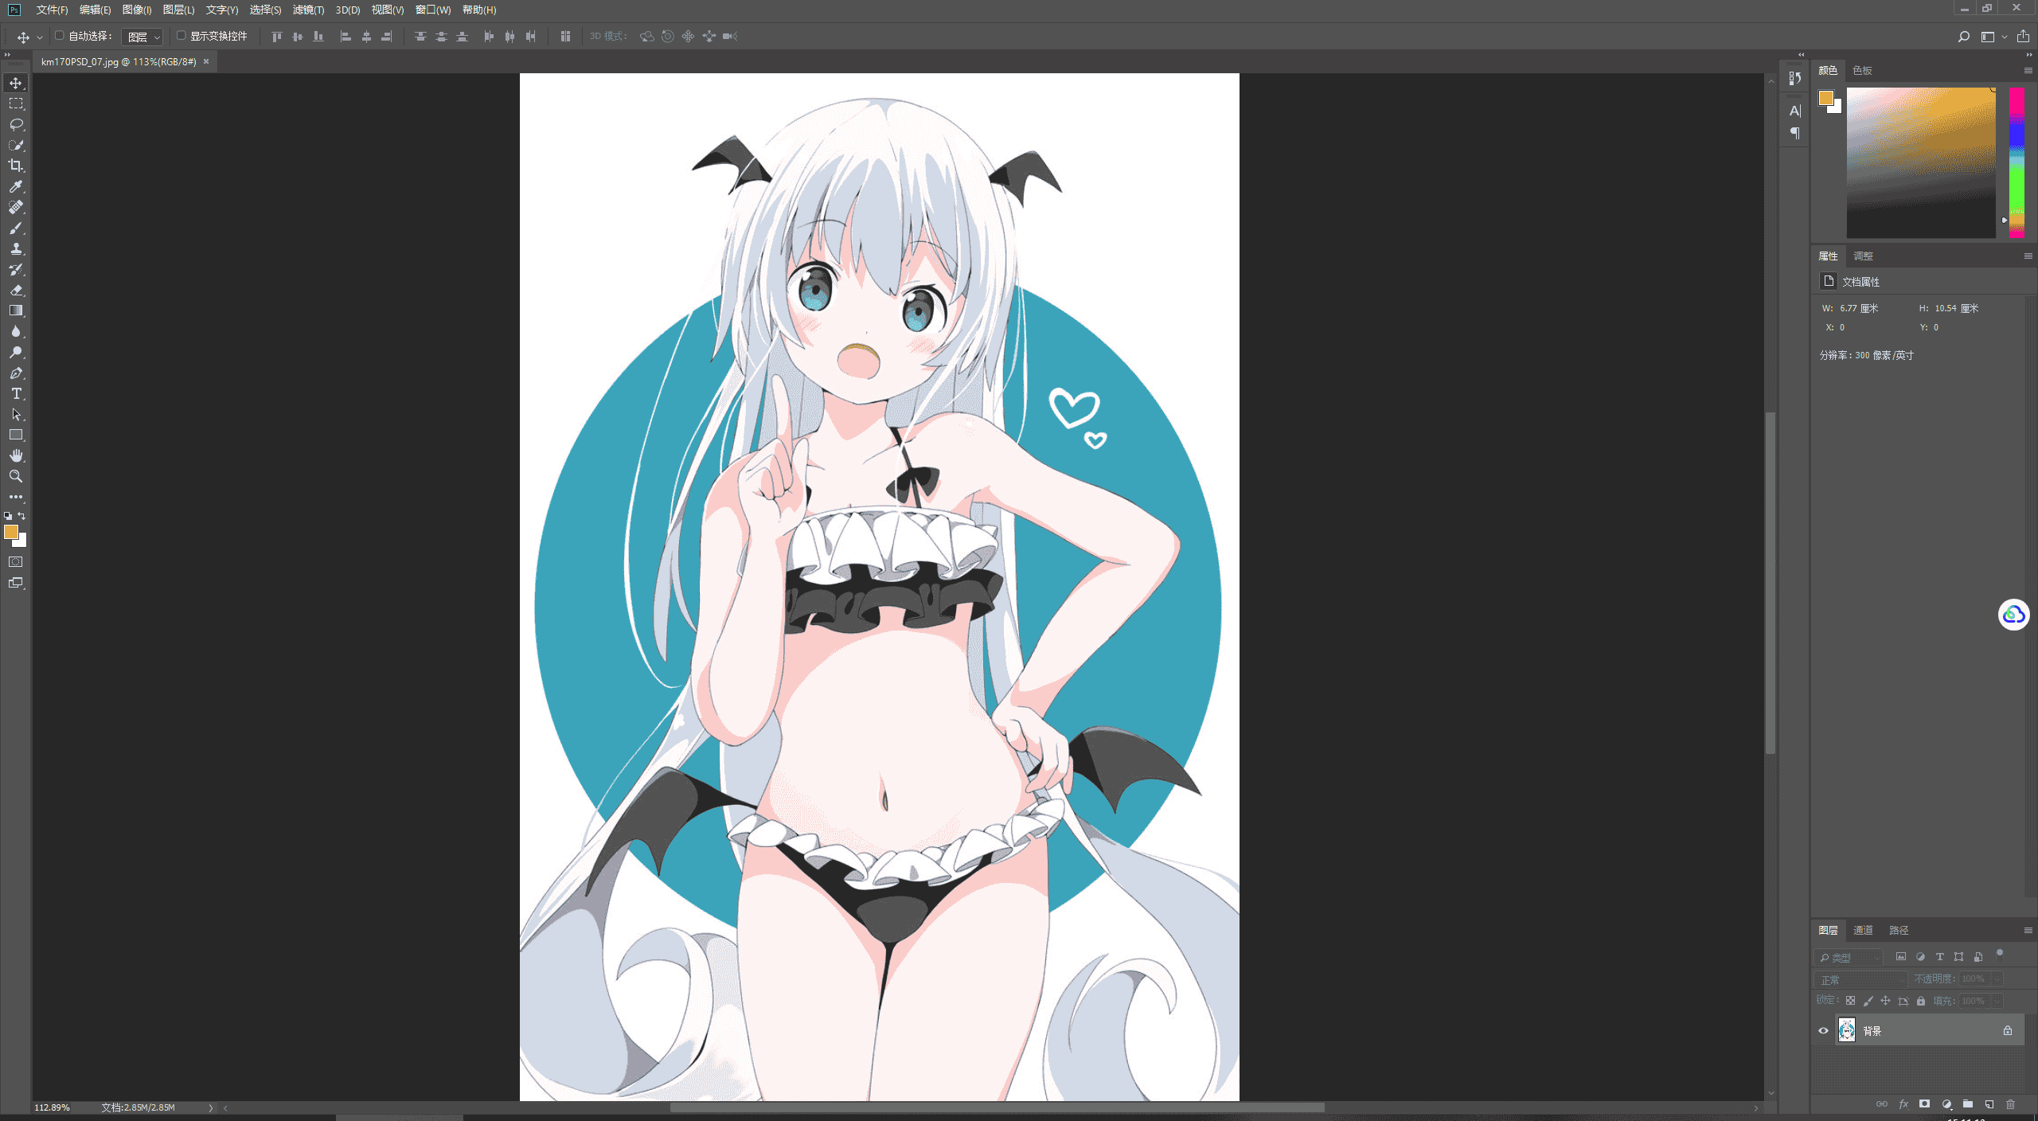Select the Eraser tool

tap(16, 290)
